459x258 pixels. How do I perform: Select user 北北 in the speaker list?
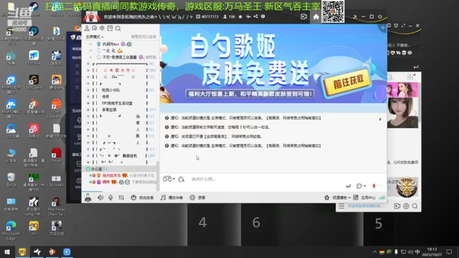pos(110,50)
